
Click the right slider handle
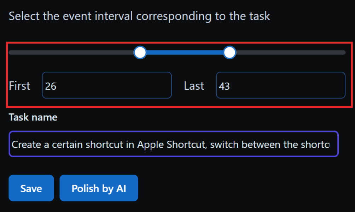(x=230, y=53)
